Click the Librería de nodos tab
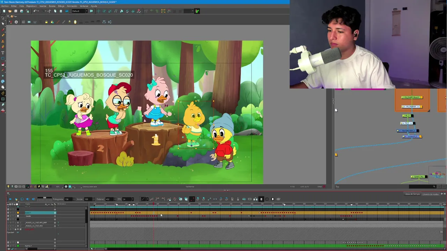Screen dimensions: 447x251 (x=430, y=194)
